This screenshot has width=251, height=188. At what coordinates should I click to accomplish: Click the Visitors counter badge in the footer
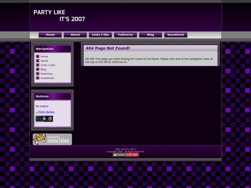tap(125, 155)
